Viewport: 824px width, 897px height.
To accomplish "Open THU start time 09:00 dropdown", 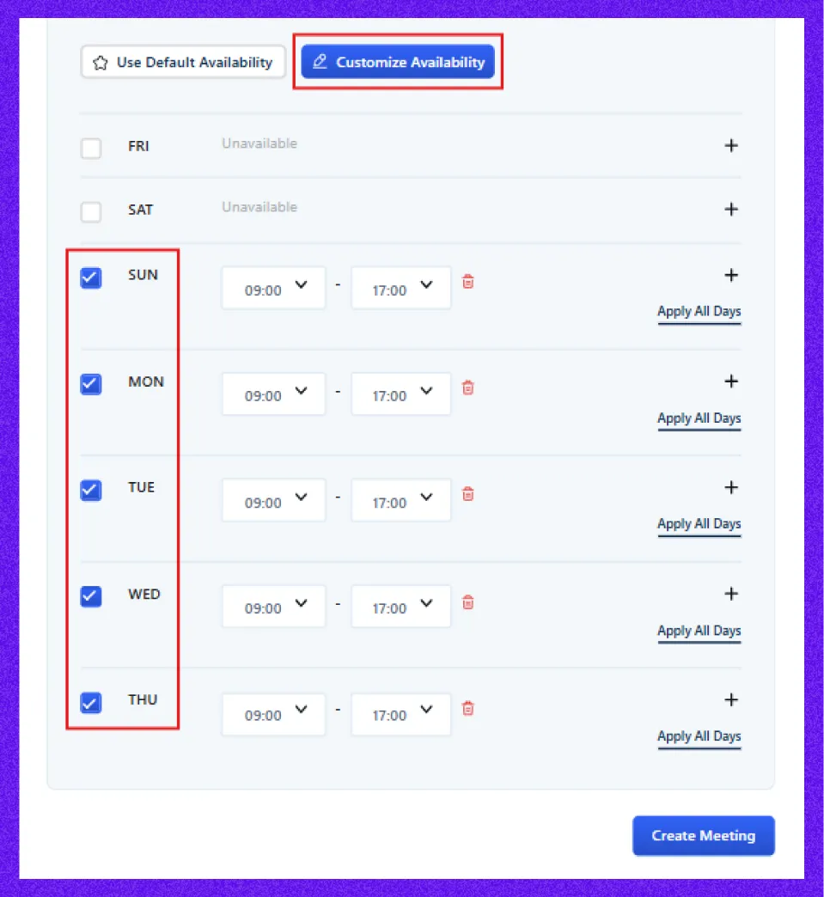I will click(x=273, y=714).
